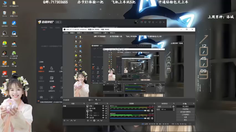Click 停止推流 button in Controls
Viewport: 236px width, 132px height.
click(185, 106)
